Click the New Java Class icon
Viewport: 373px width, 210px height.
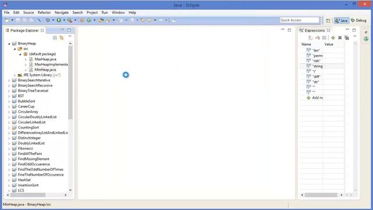[x=89, y=20]
